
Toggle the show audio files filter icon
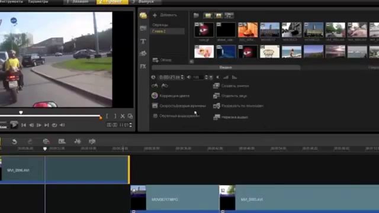[x=229, y=16]
